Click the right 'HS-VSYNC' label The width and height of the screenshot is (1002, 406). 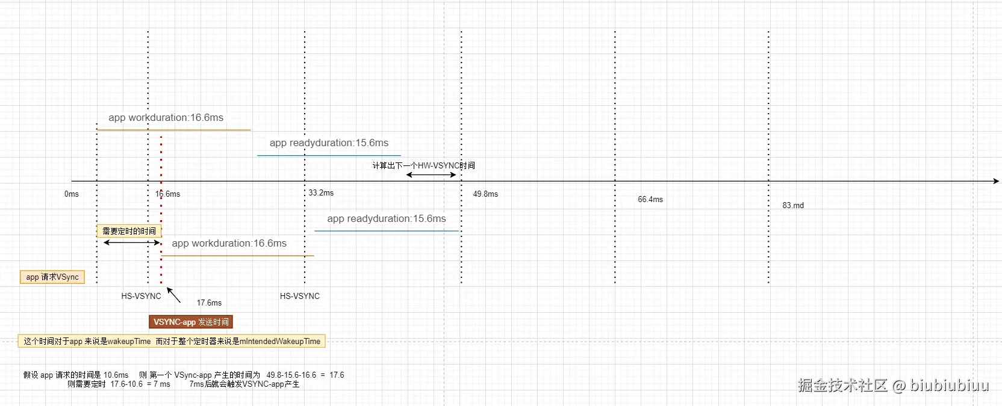300,296
